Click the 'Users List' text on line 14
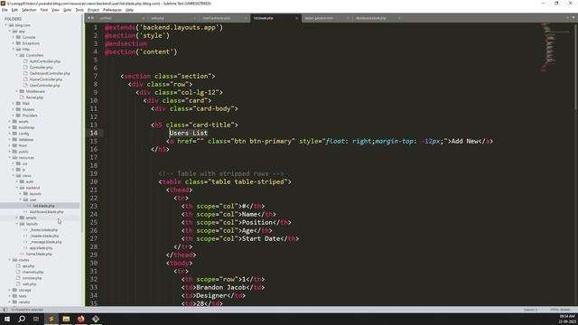578x325 pixels. (189, 133)
